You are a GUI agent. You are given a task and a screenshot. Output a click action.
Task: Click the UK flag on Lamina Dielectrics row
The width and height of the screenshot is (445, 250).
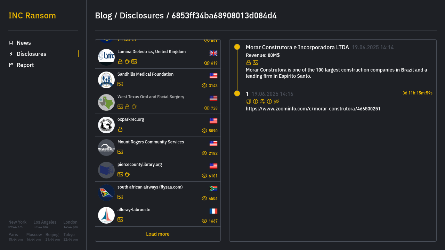213,53
